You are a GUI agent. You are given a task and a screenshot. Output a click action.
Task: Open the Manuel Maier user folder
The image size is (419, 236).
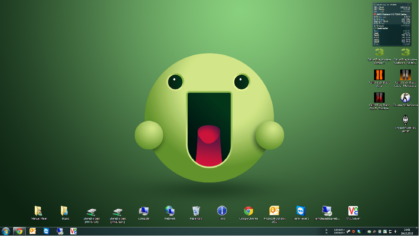click(x=39, y=211)
